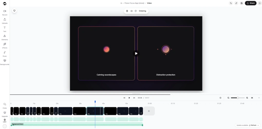Open the Record tool in sidebar
Image resolution: width=262 pixels, height=129 pixels.
5,13
